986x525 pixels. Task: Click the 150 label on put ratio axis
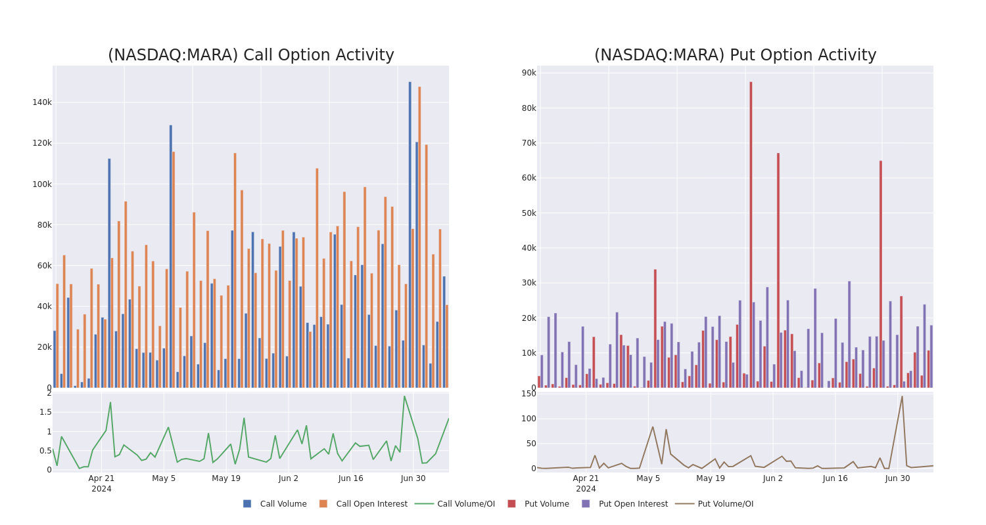point(528,394)
